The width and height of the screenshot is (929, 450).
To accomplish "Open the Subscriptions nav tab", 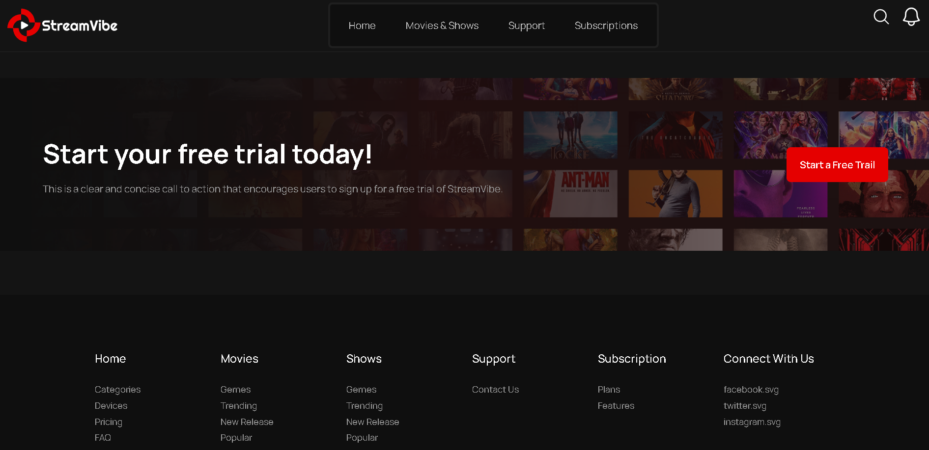I will tap(606, 26).
